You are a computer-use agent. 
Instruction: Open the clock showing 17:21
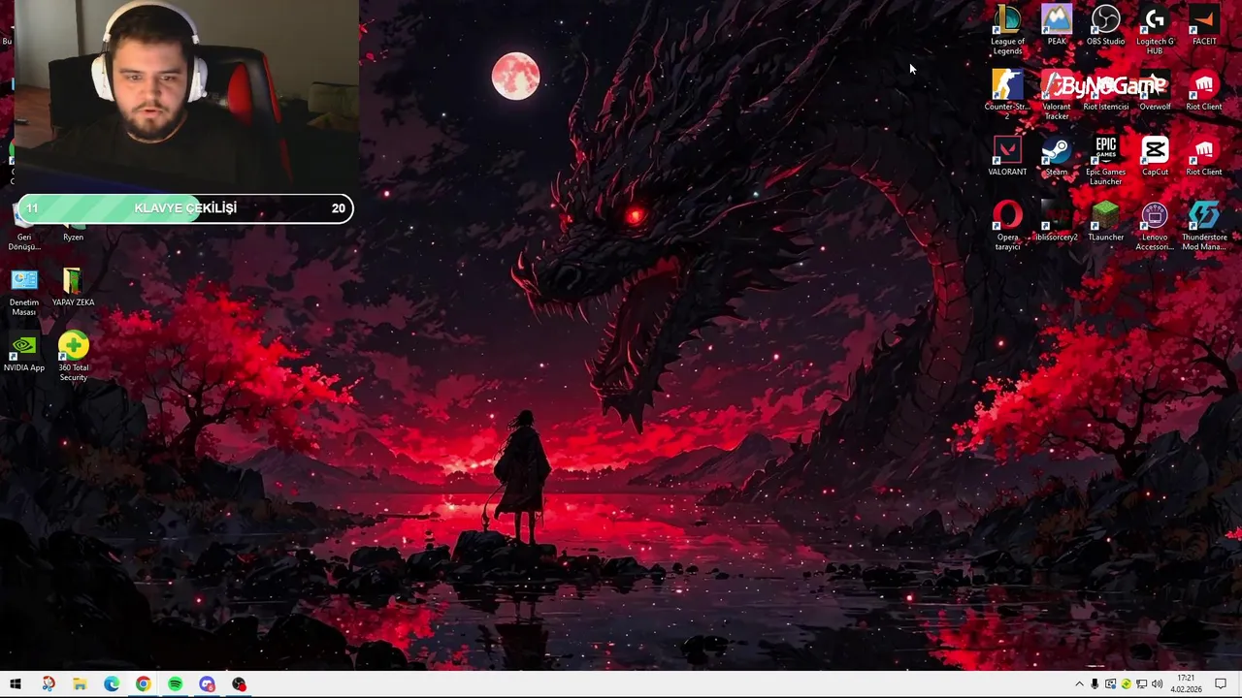tap(1186, 684)
